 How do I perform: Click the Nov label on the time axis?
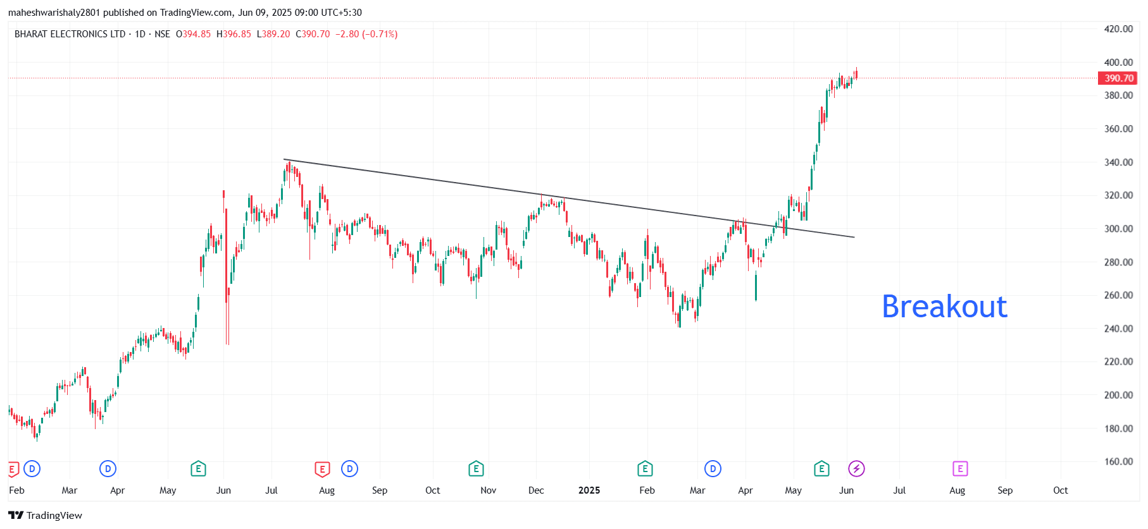[x=489, y=490]
